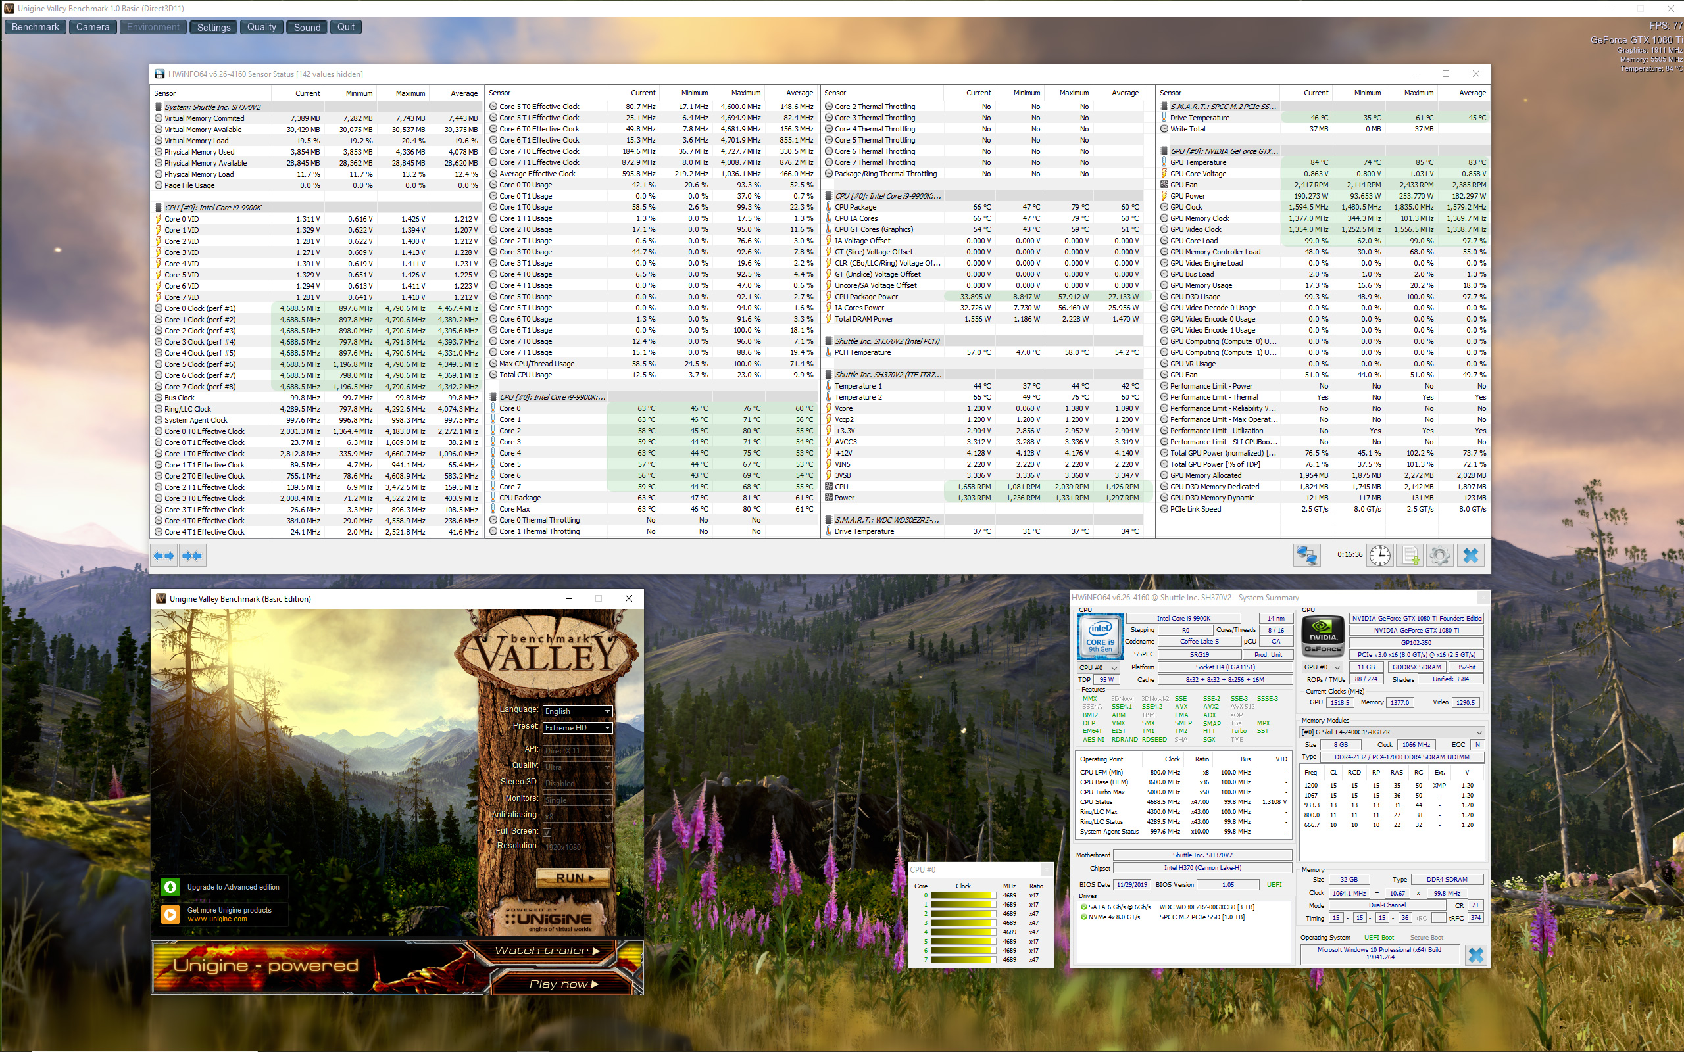Click the Core 7 clock bar in CPU #0 window
Screen dimensions: 1684x1052
(963, 959)
